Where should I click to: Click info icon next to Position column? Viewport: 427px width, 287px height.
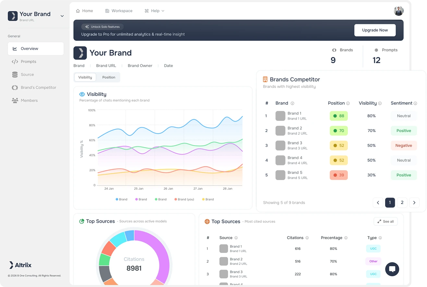coord(348,103)
